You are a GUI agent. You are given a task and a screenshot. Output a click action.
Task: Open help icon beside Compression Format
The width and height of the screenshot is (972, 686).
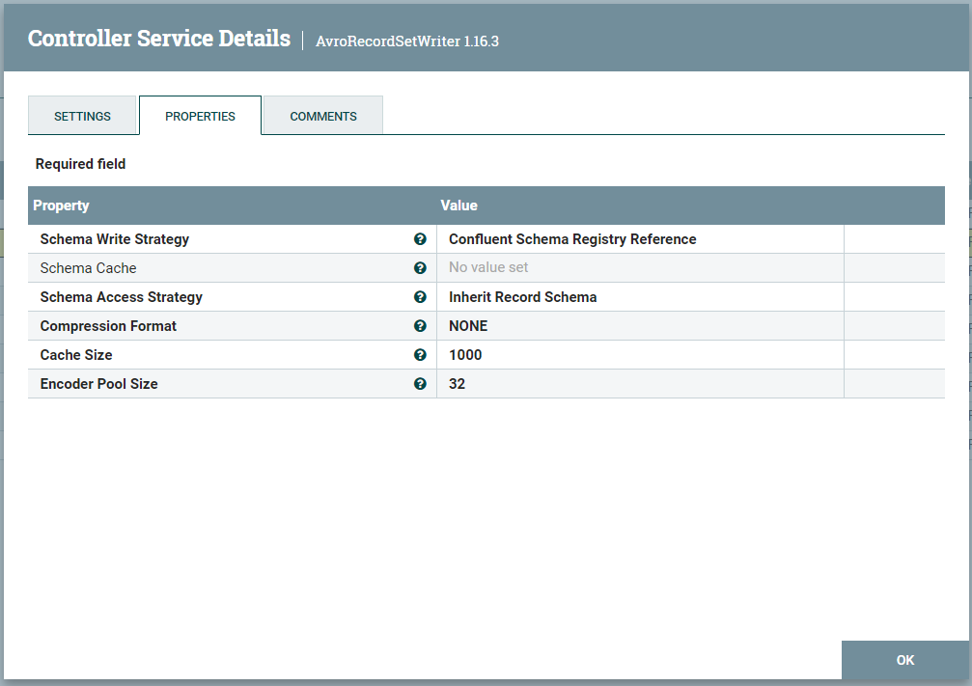[420, 325]
